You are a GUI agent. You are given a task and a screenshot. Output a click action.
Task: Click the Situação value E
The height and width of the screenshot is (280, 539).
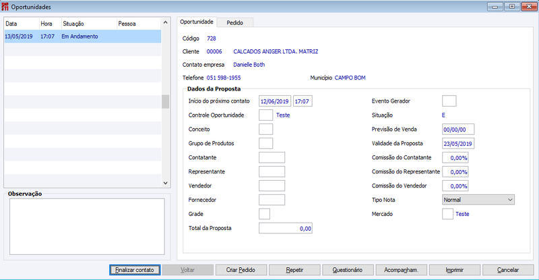point(443,115)
